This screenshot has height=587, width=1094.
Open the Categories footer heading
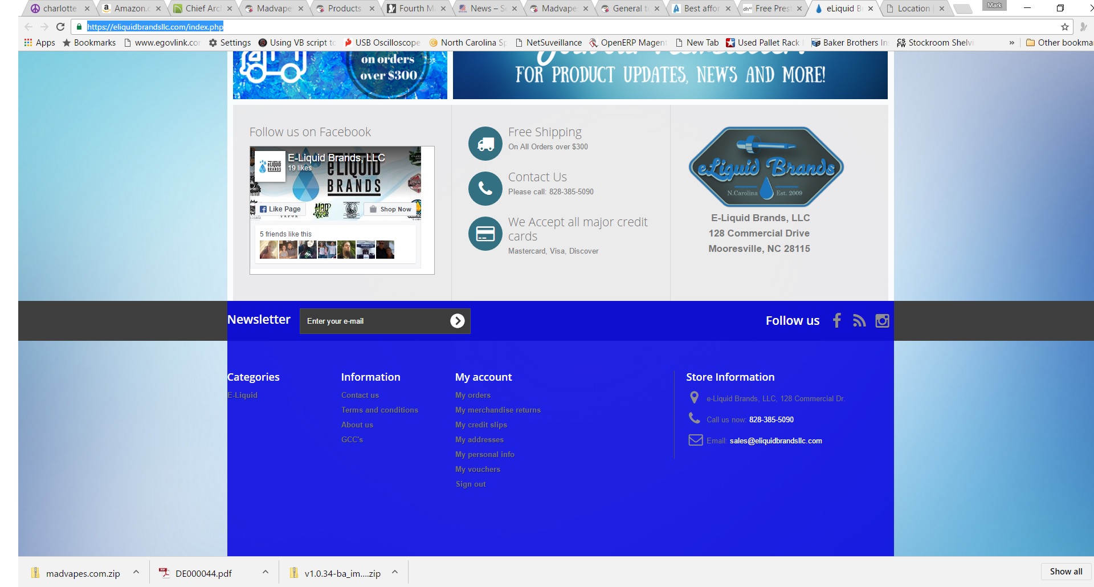point(254,377)
